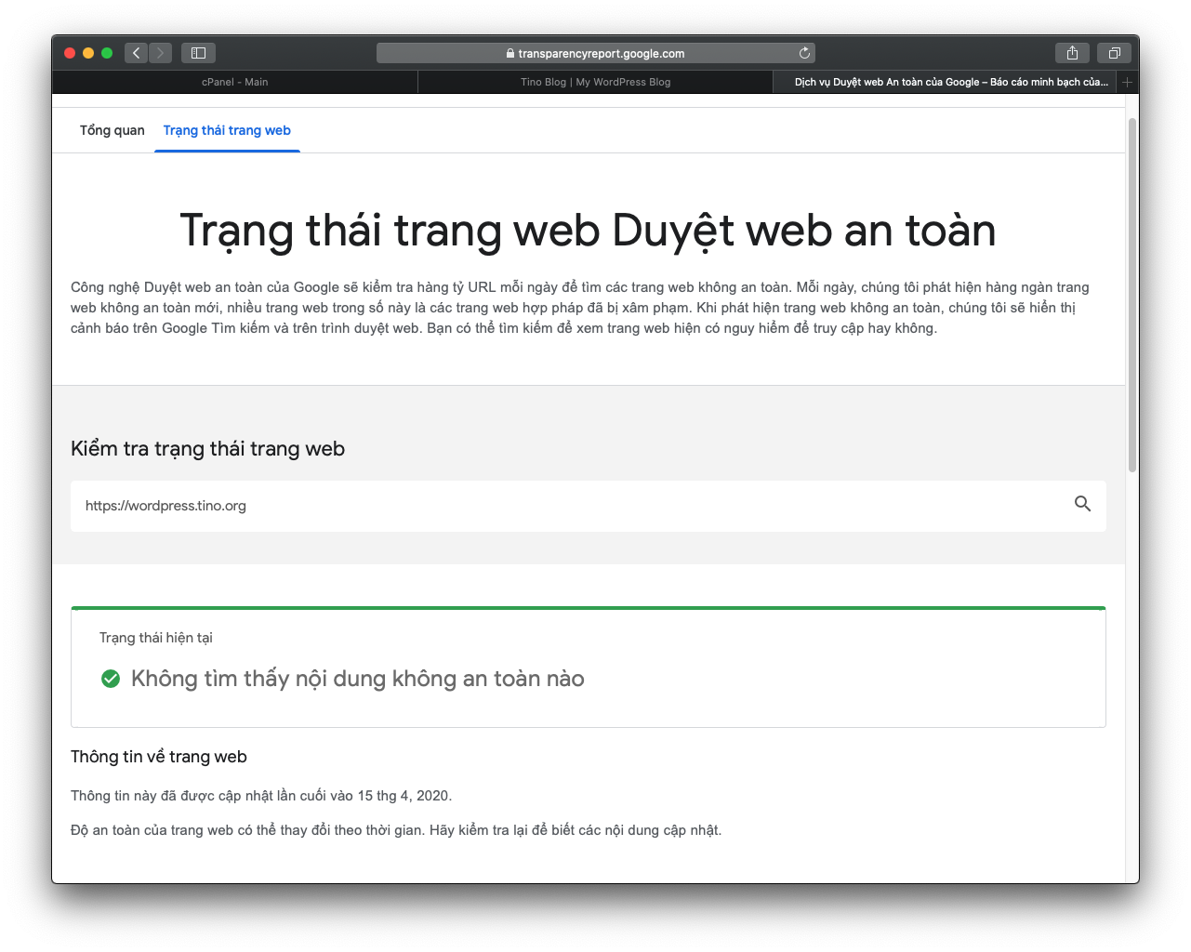The width and height of the screenshot is (1191, 952).
Task: Select the Trạng thái trang web tab
Action: click(x=227, y=130)
